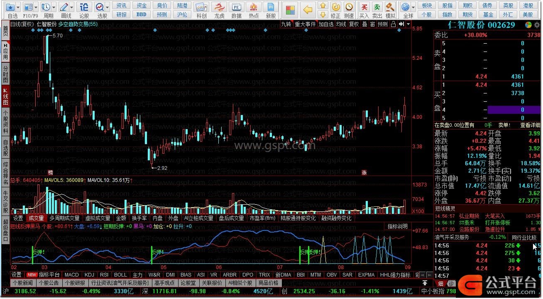Expand the 画线 drawing dropdown arrow
Viewport: 543px width, 299px height.
pyautogui.click(x=72, y=7)
